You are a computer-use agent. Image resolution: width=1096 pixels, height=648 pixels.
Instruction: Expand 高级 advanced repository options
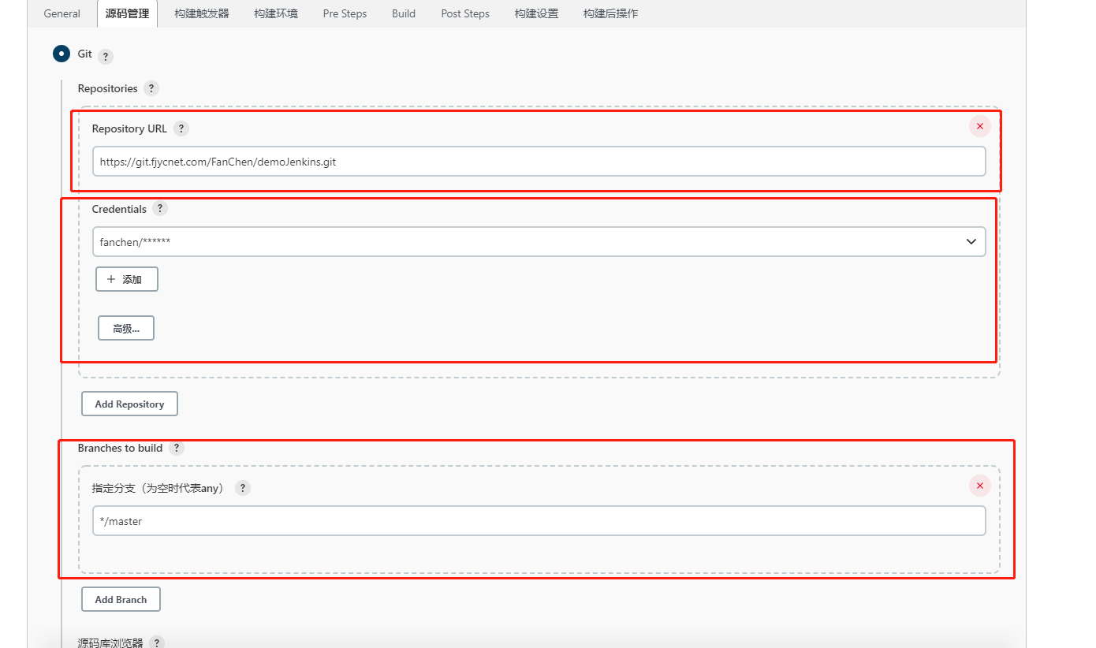[x=126, y=329]
